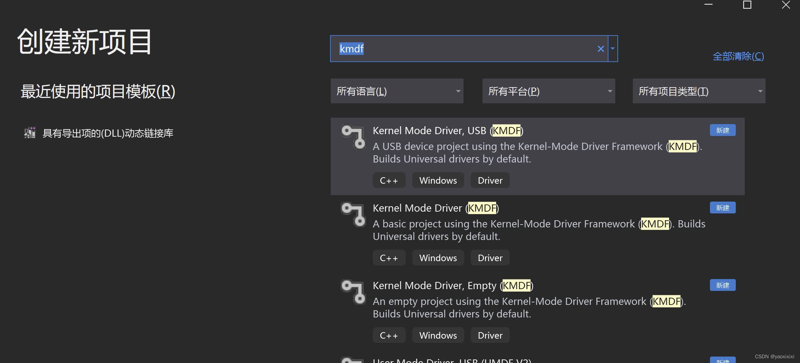
Task: Click 新建 badge on basic KMDF template
Action: [x=723, y=208]
